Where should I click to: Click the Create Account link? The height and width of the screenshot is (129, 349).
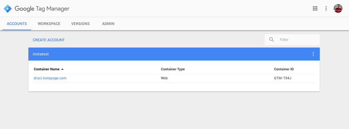(x=48, y=40)
